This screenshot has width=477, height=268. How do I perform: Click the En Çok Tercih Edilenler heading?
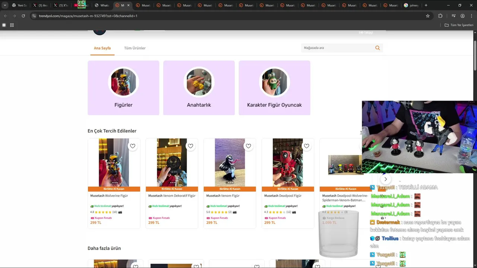(x=112, y=131)
